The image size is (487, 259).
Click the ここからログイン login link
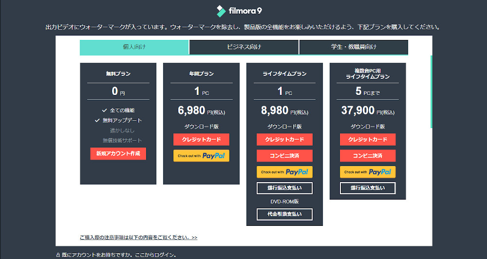click(156, 255)
